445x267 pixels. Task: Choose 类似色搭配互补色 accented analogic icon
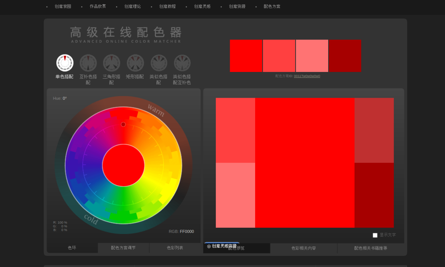tap(182, 63)
